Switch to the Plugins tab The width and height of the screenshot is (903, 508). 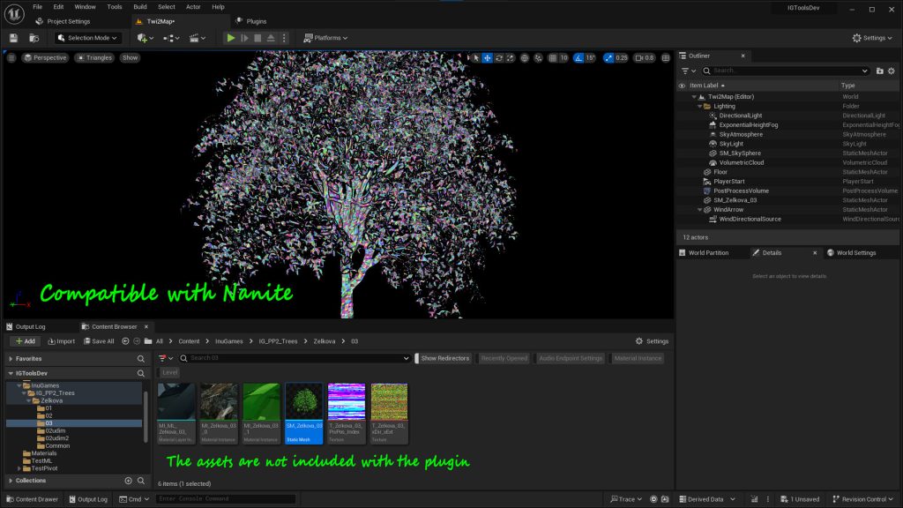point(251,21)
